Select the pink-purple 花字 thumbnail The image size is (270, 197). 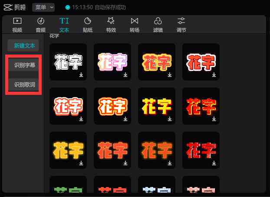pos(112,62)
